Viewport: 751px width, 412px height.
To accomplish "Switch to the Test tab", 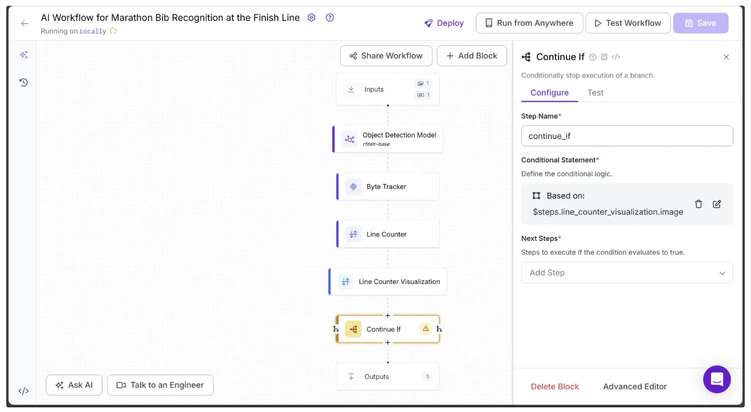I will 595,93.
